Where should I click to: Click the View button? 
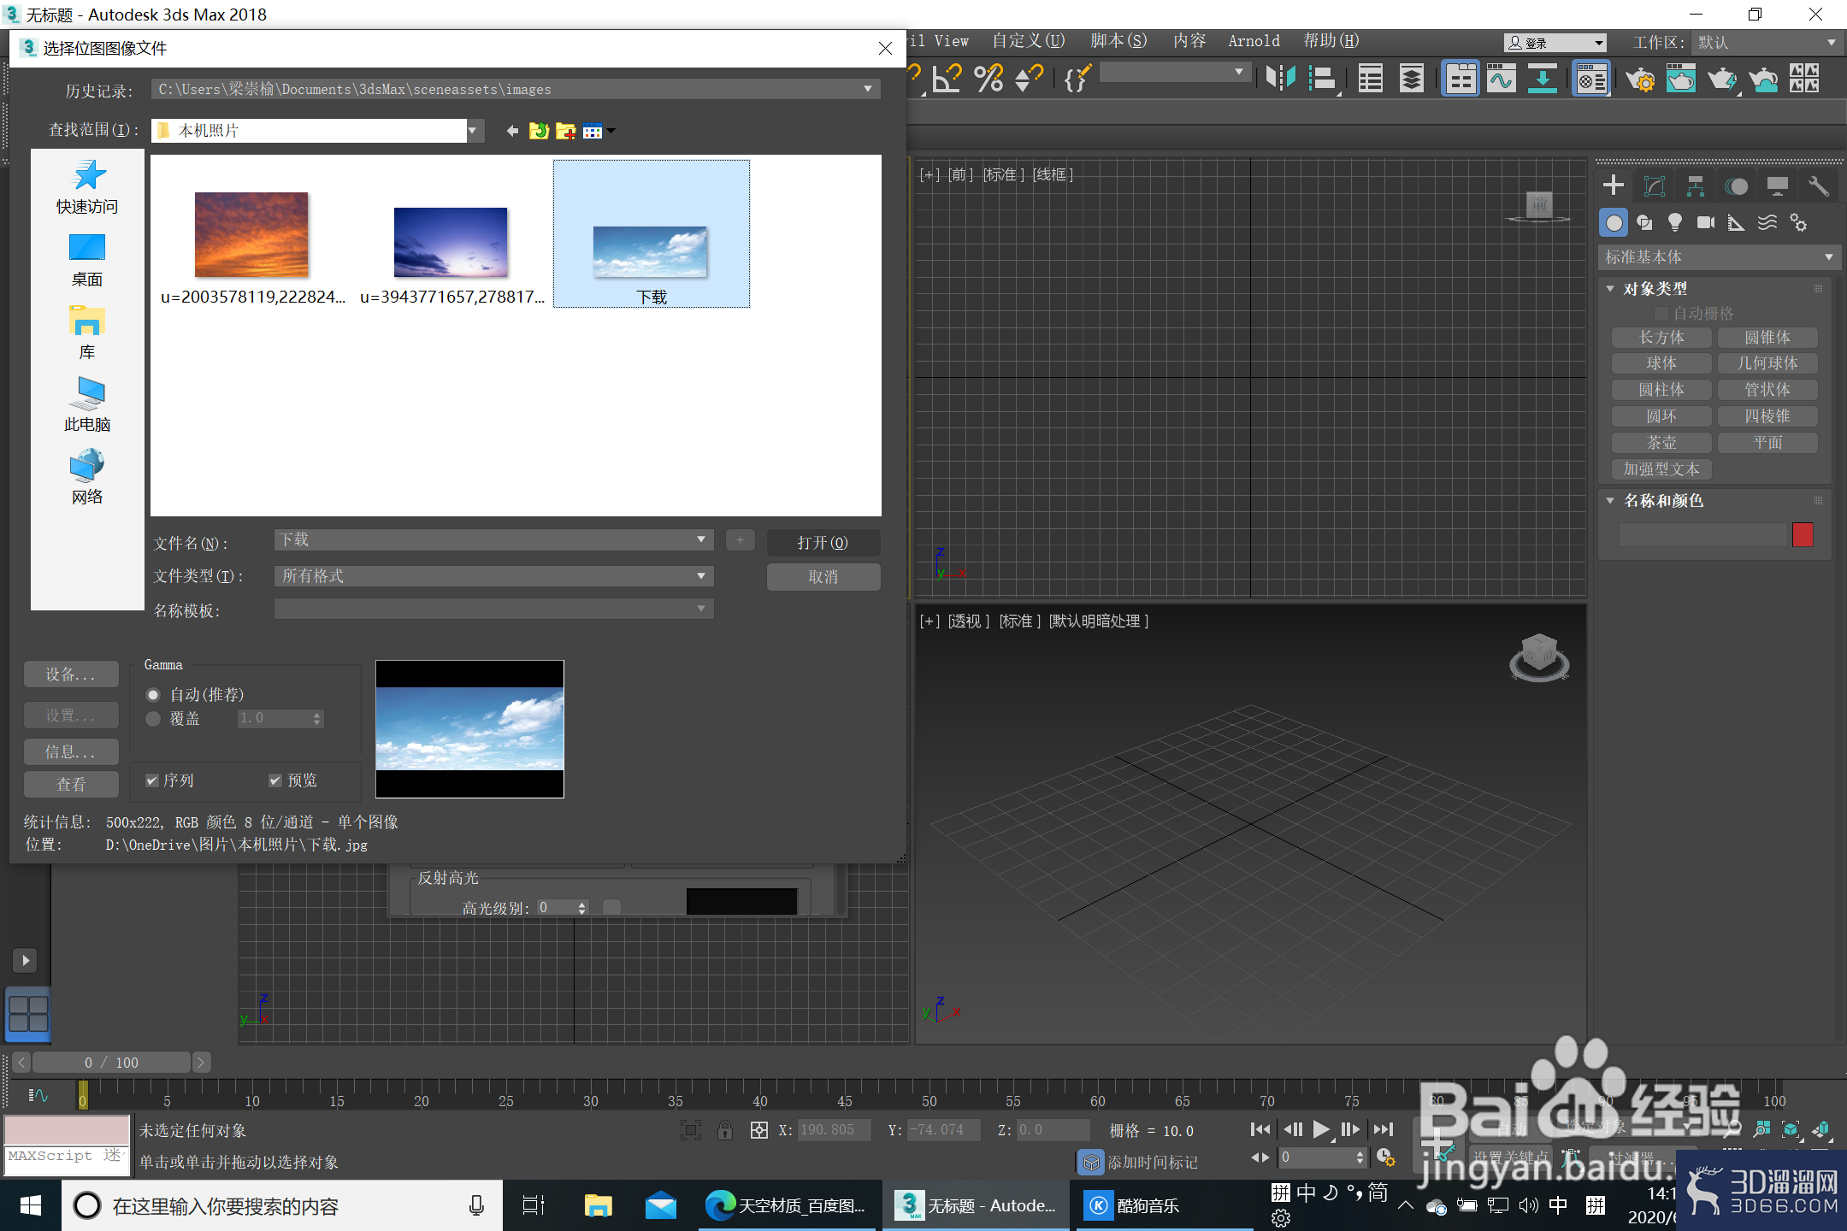pyautogui.click(x=71, y=785)
